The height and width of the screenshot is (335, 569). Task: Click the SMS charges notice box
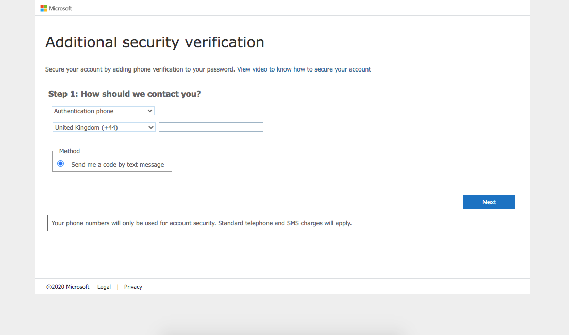click(x=202, y=223)
